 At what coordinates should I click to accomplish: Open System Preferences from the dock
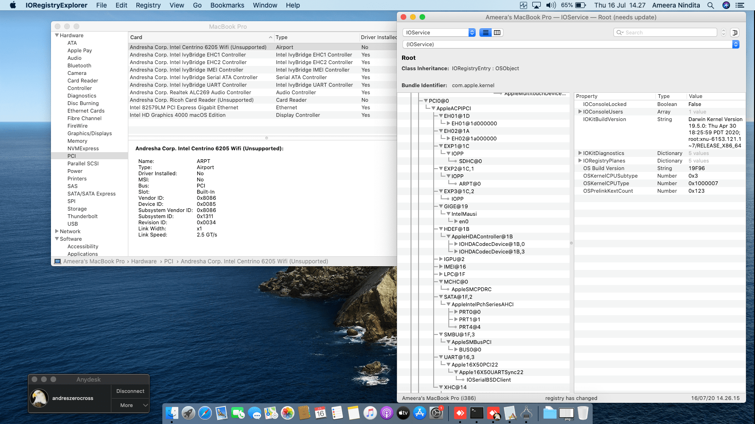[x=436, y=413]
